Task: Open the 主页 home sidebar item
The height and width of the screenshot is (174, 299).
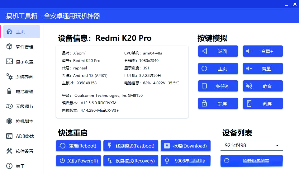Action: click(21, 31)
